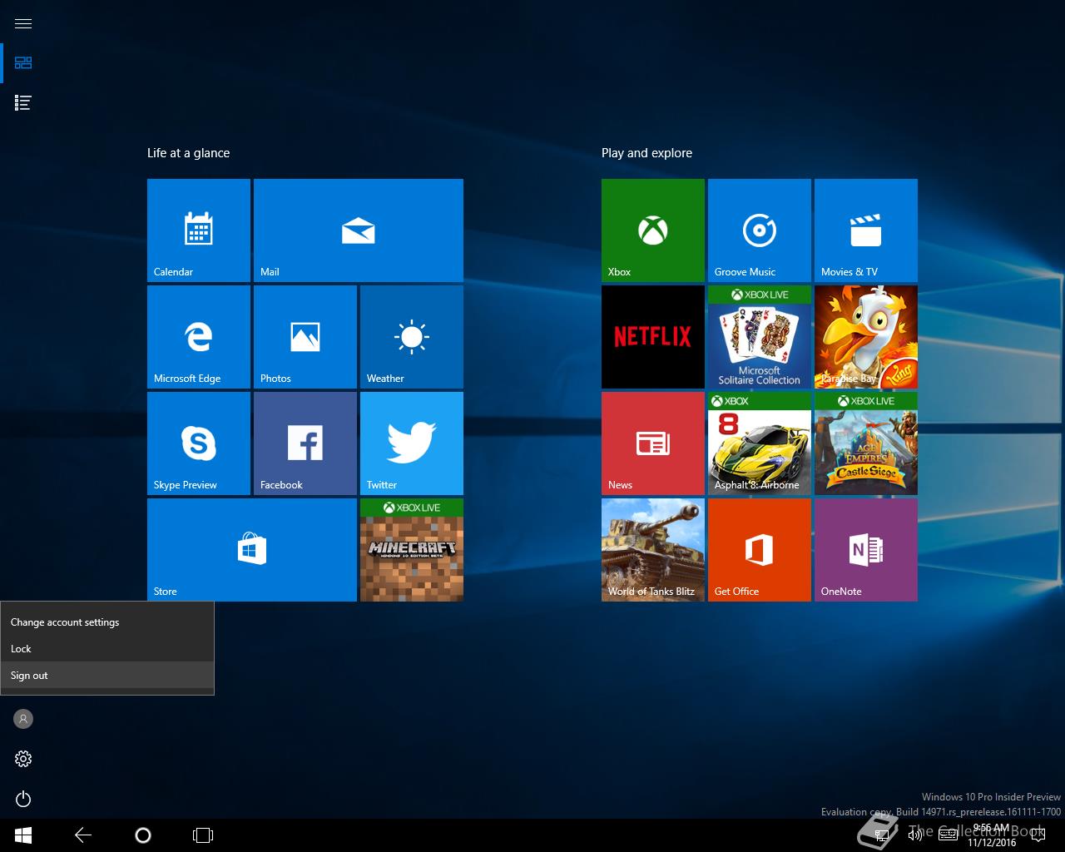The image size is (1065, 852).
Task: Open Cortana circle on taskbar
Action: (143, 835)
